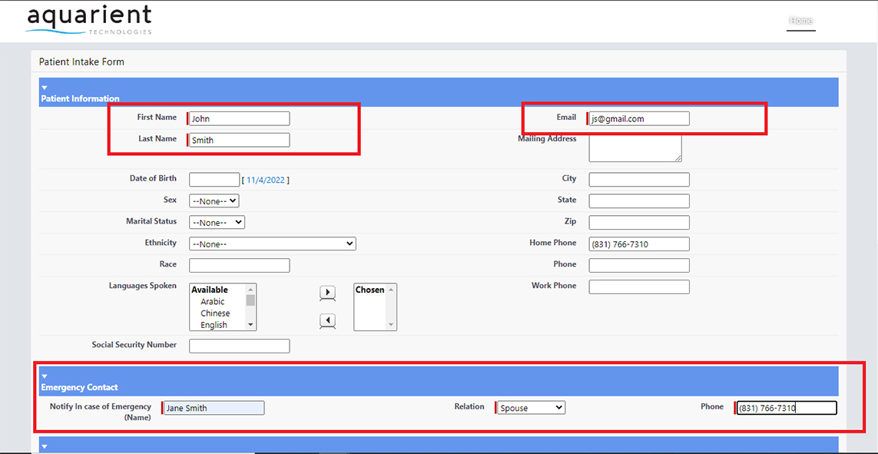The width and height of the screenshot is (878, 454).
Task: Click the 11/4/2022 date link
Action: (266, 180)
